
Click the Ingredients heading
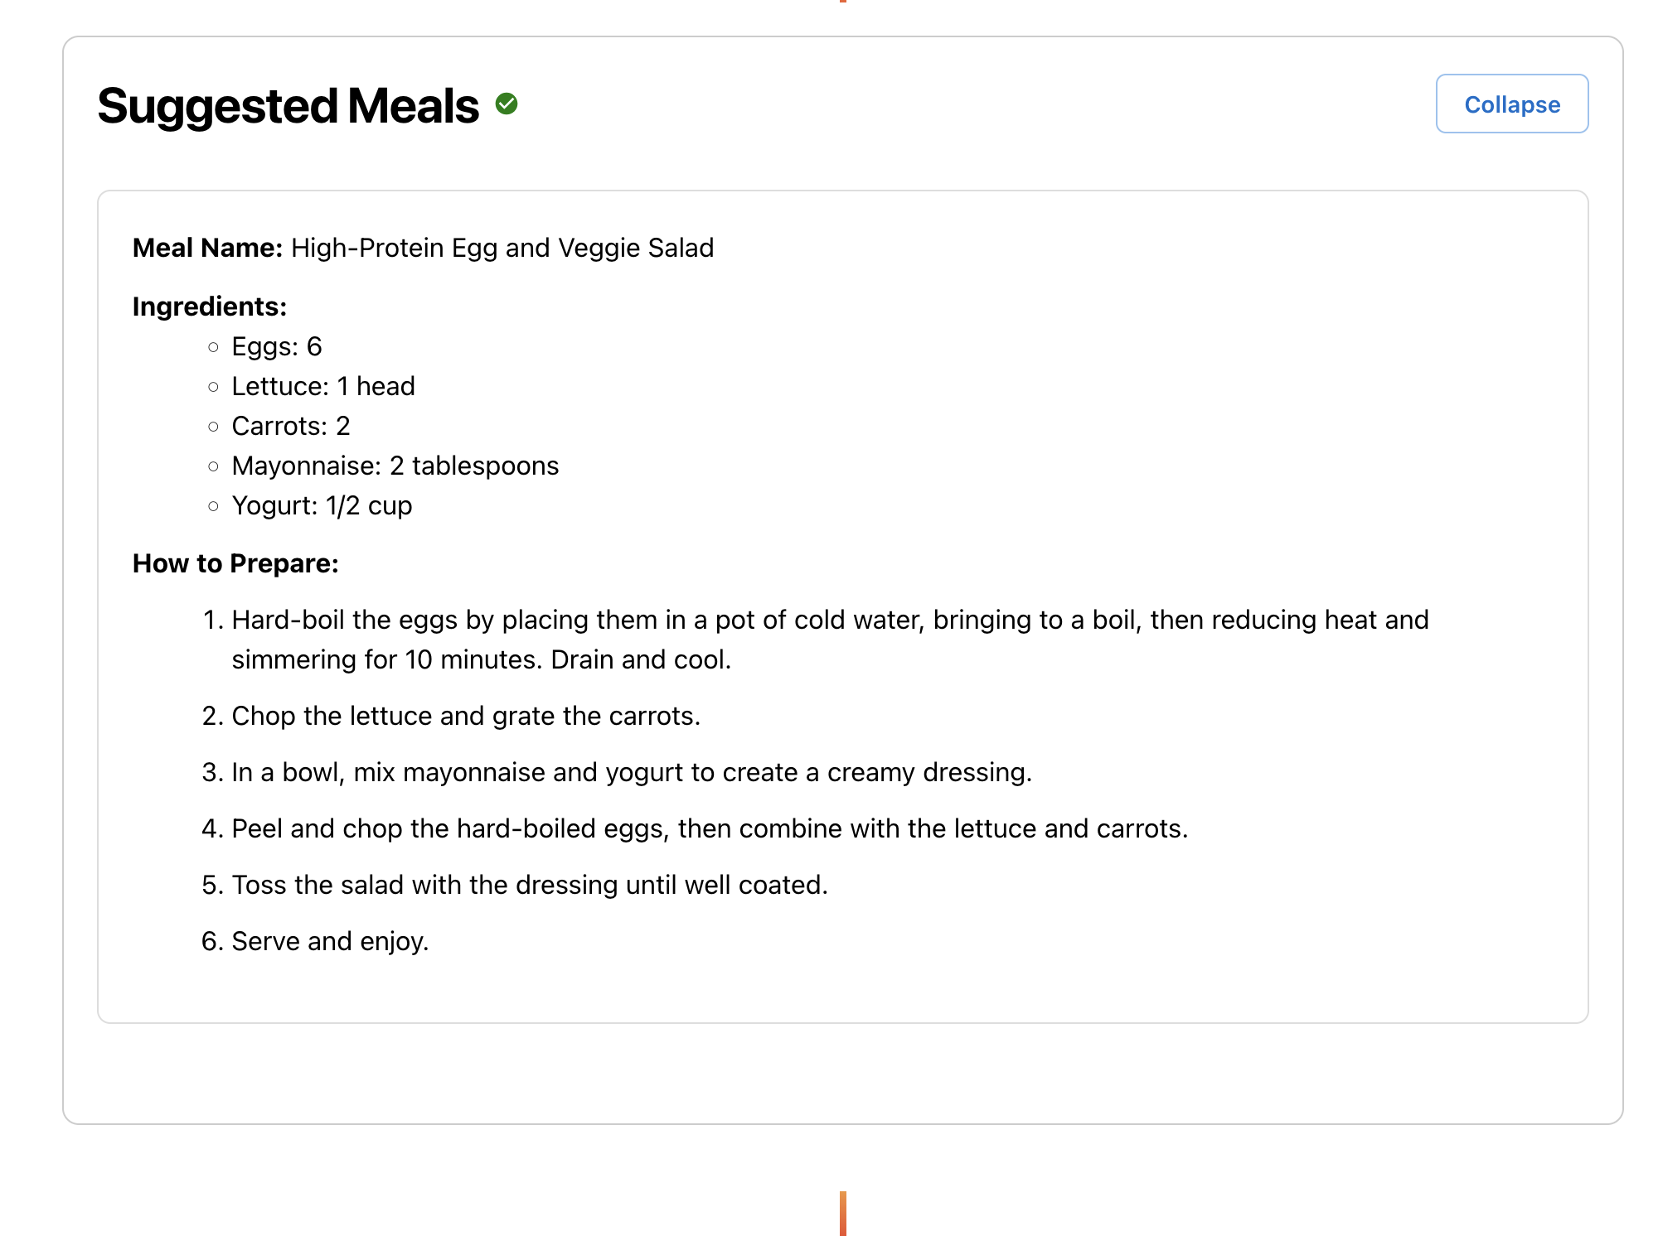pos(209,307)
